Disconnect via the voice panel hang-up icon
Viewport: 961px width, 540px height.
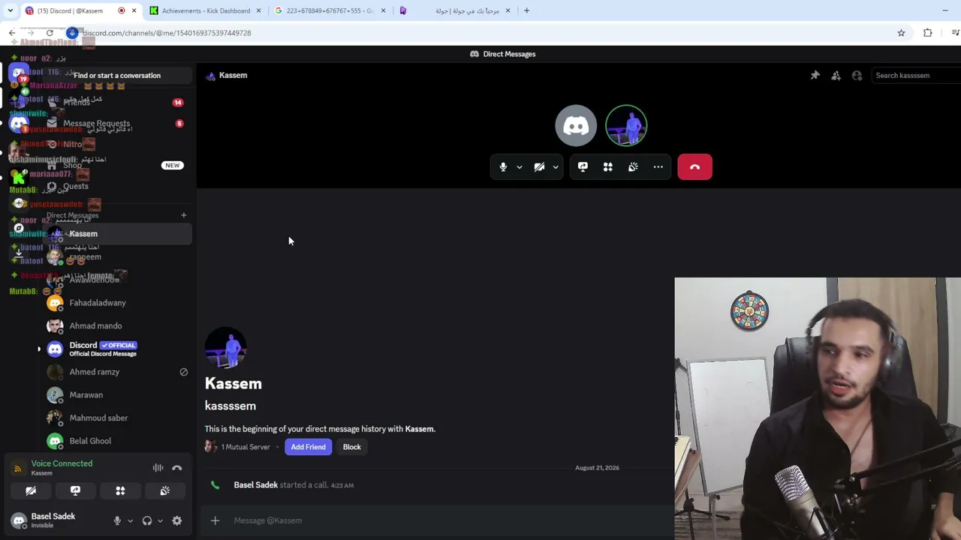coord(177,468)
